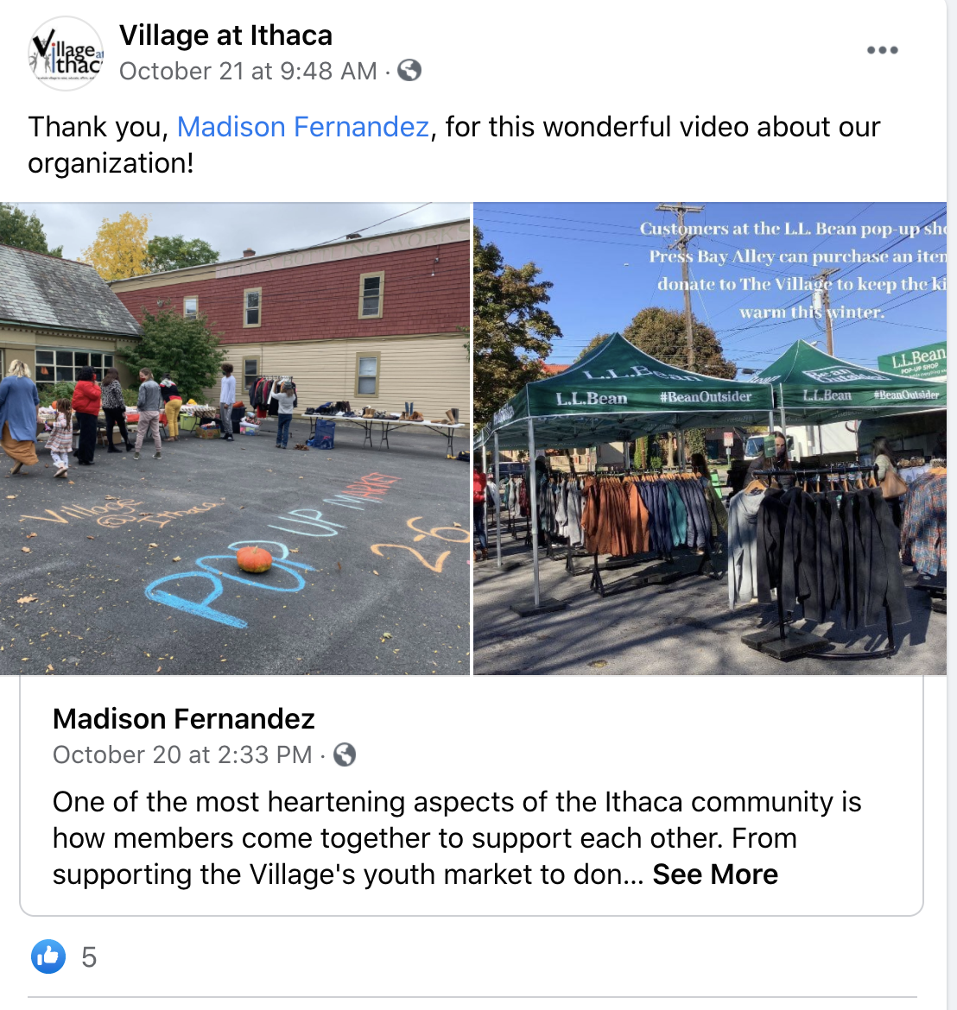Open the L.L.Bean tents photo

click(x=710, y=439)
